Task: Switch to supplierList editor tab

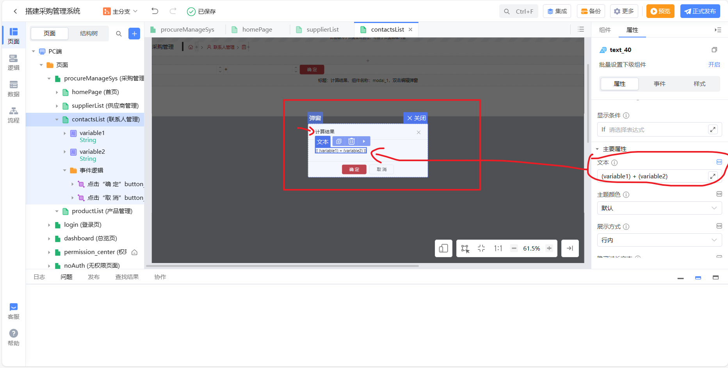Action: pyautogui.click(x=318, y=30)
